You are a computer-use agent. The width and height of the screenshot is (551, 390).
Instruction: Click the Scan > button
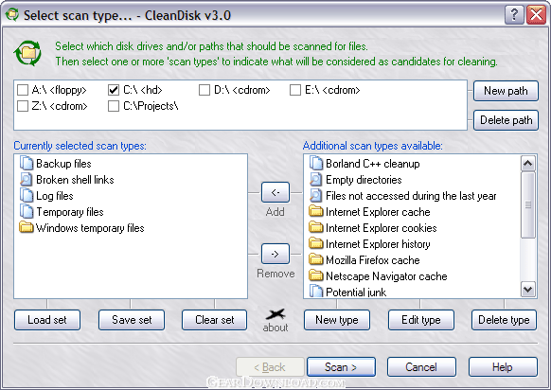coord(341,367)
